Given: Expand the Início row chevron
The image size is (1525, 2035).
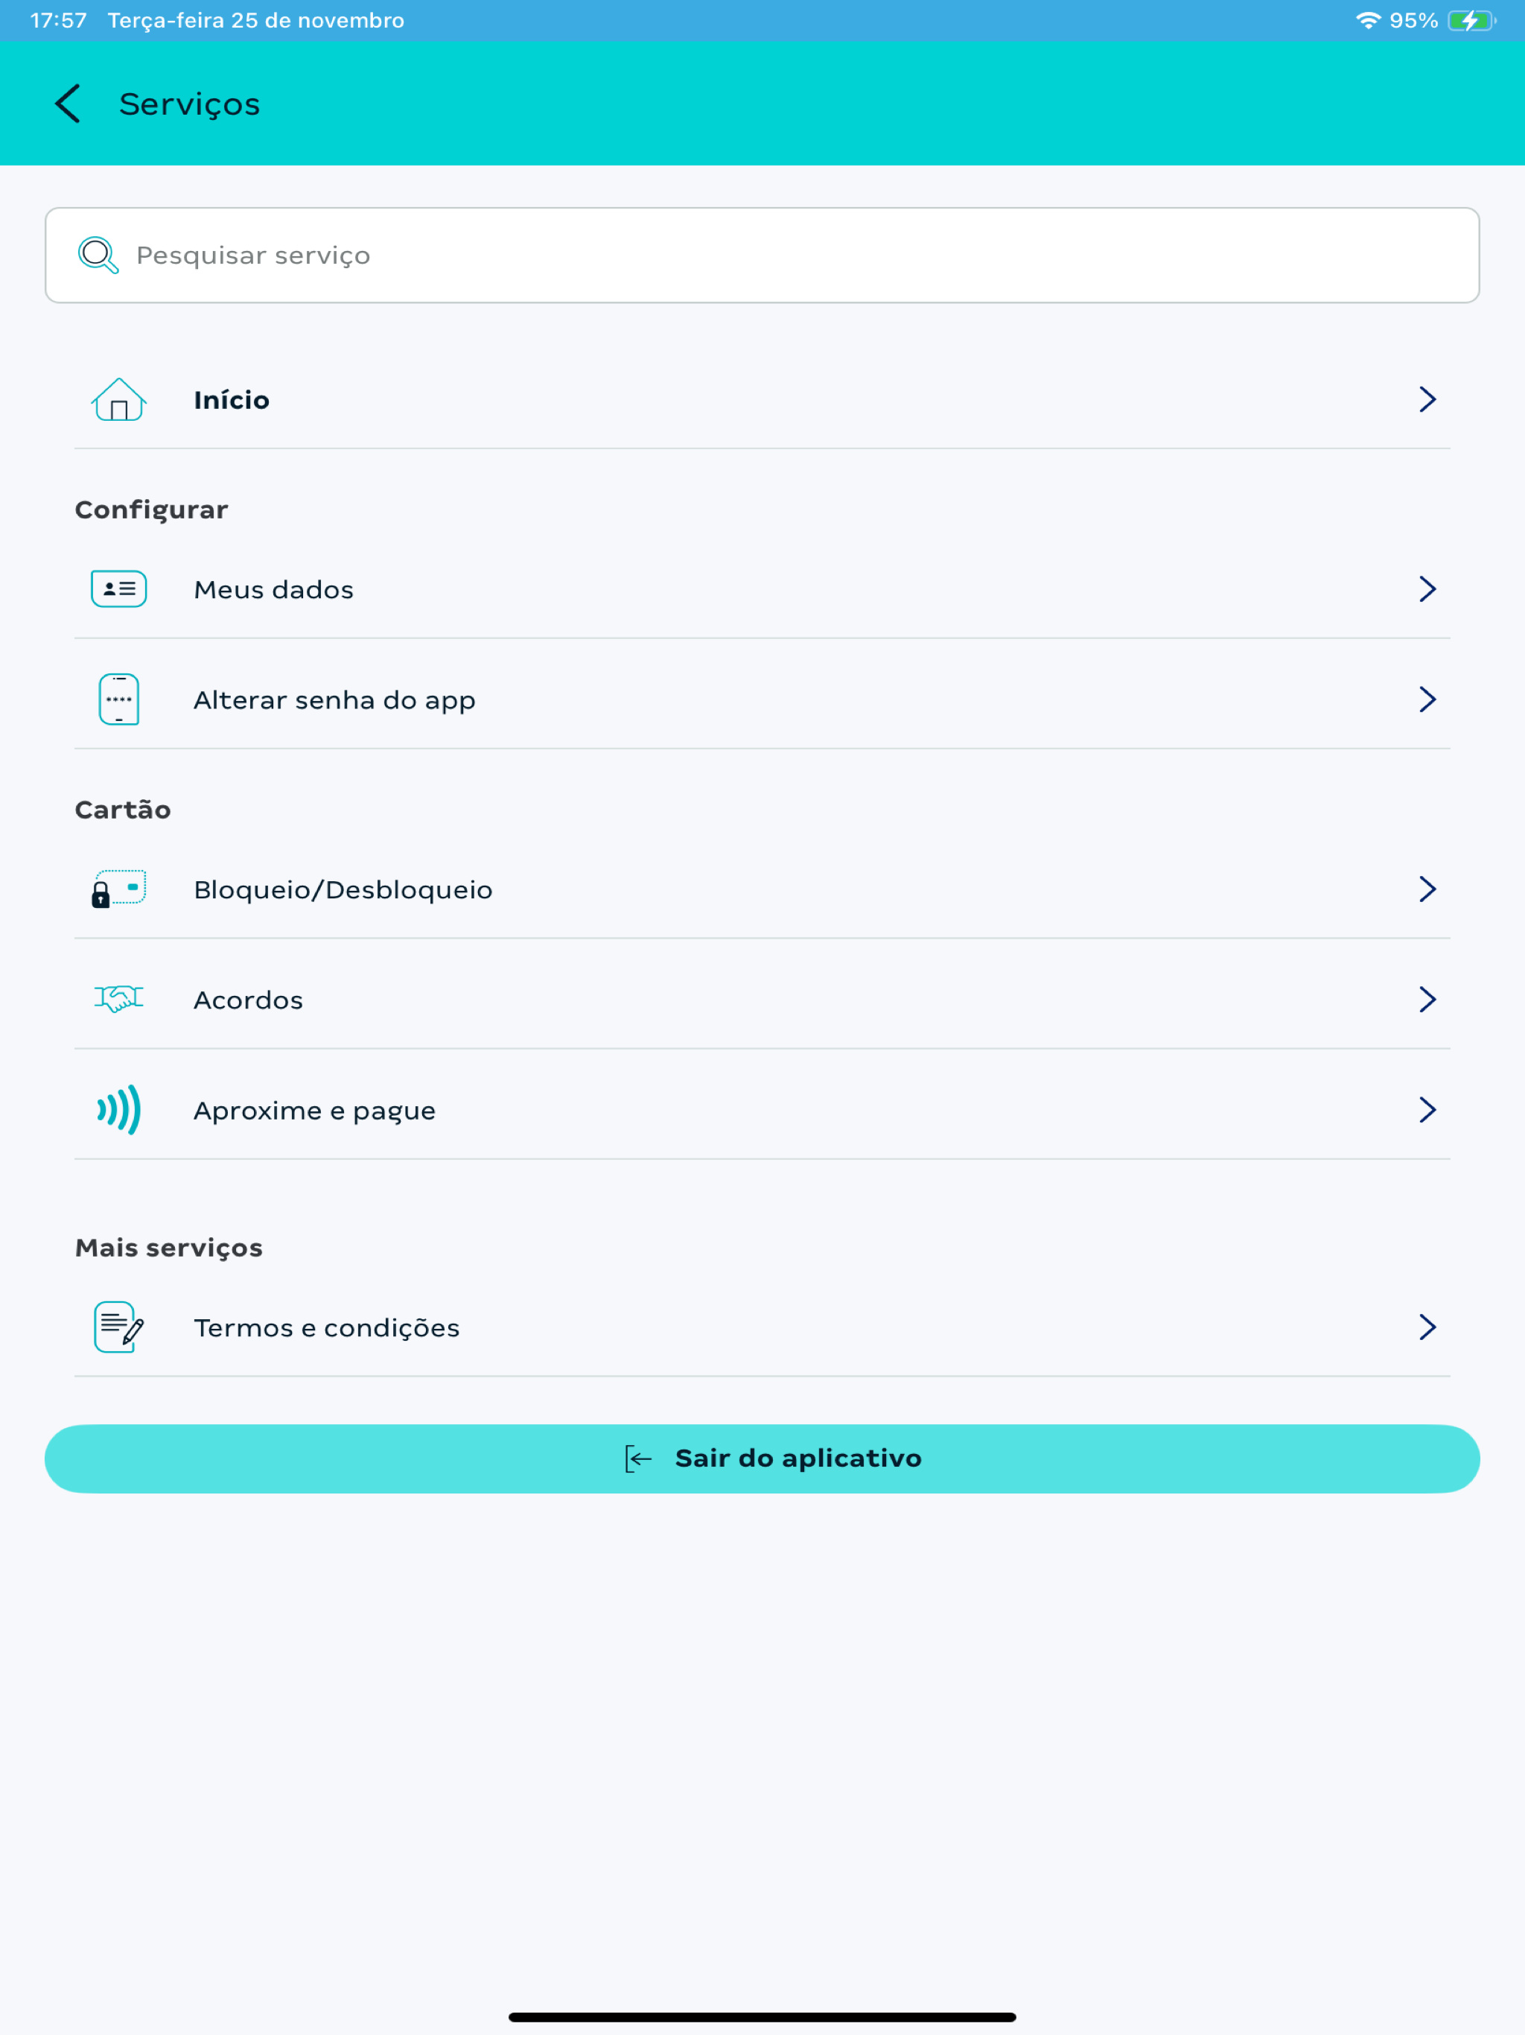Looking at the screenshot, I should click(x=1427, y=399).
